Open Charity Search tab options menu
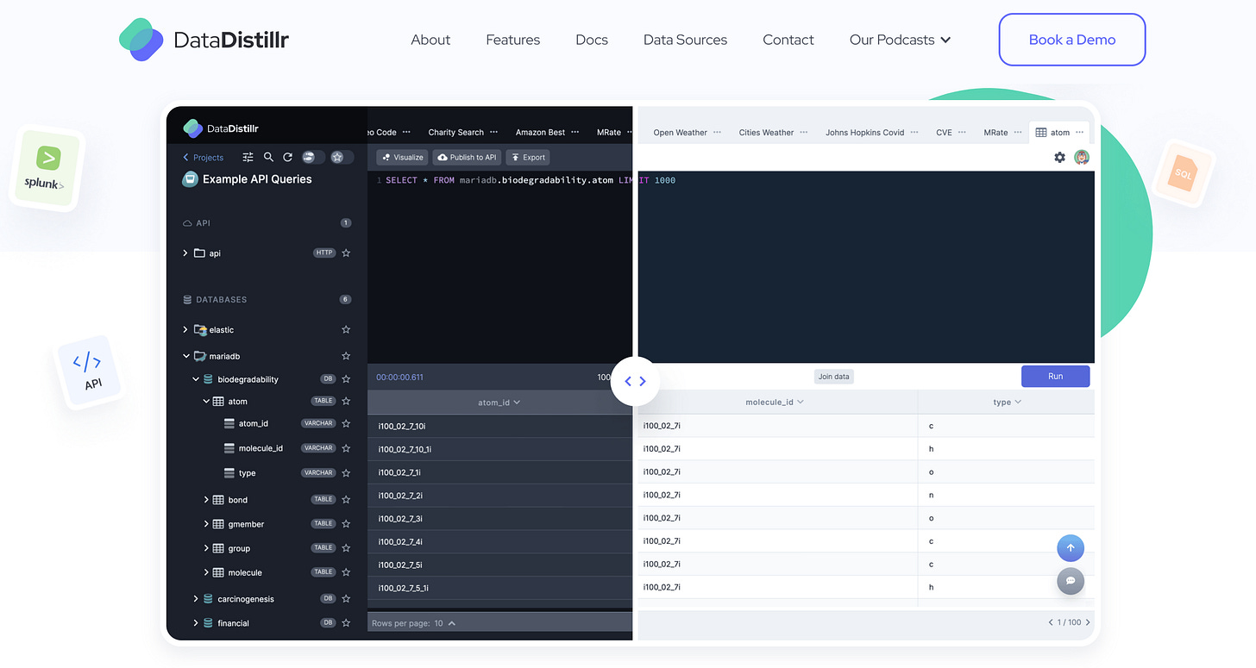 click(x=493, y=132)
